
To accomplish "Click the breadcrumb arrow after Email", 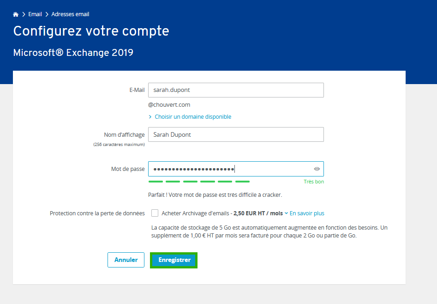I will [47, 14].
